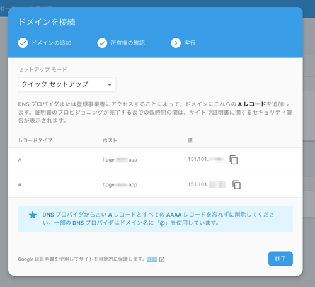The width and height of the screenshot is (315, 287).
Task: Click the 値 column header
Action: pos(190,140)
